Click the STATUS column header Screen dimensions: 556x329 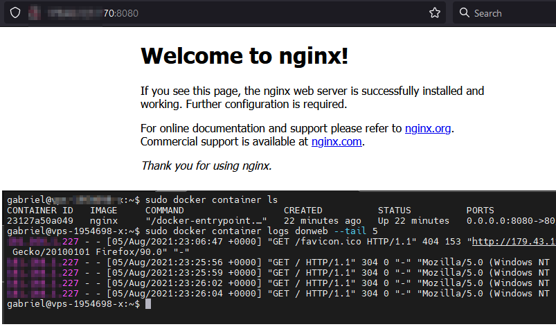tap(394, 211)
